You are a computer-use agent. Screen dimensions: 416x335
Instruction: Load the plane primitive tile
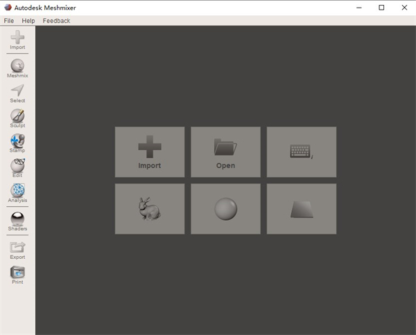click(302, 208)
